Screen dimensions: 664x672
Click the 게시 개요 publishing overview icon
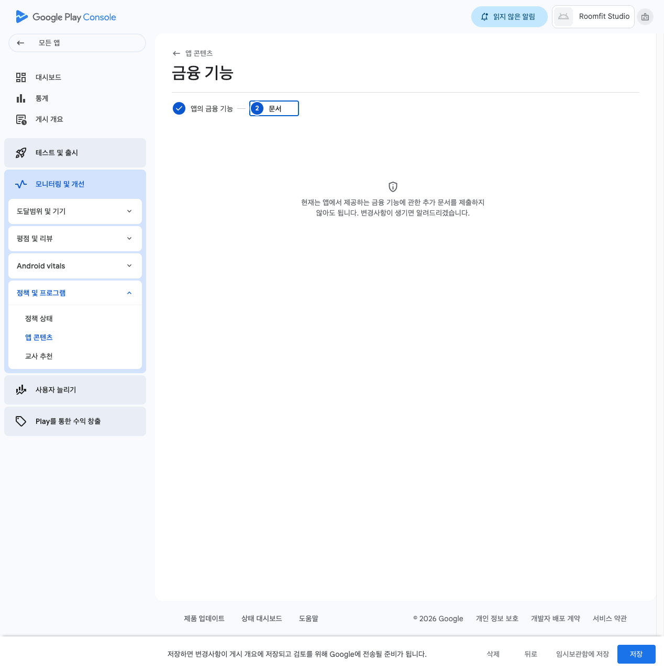point(21,119)
